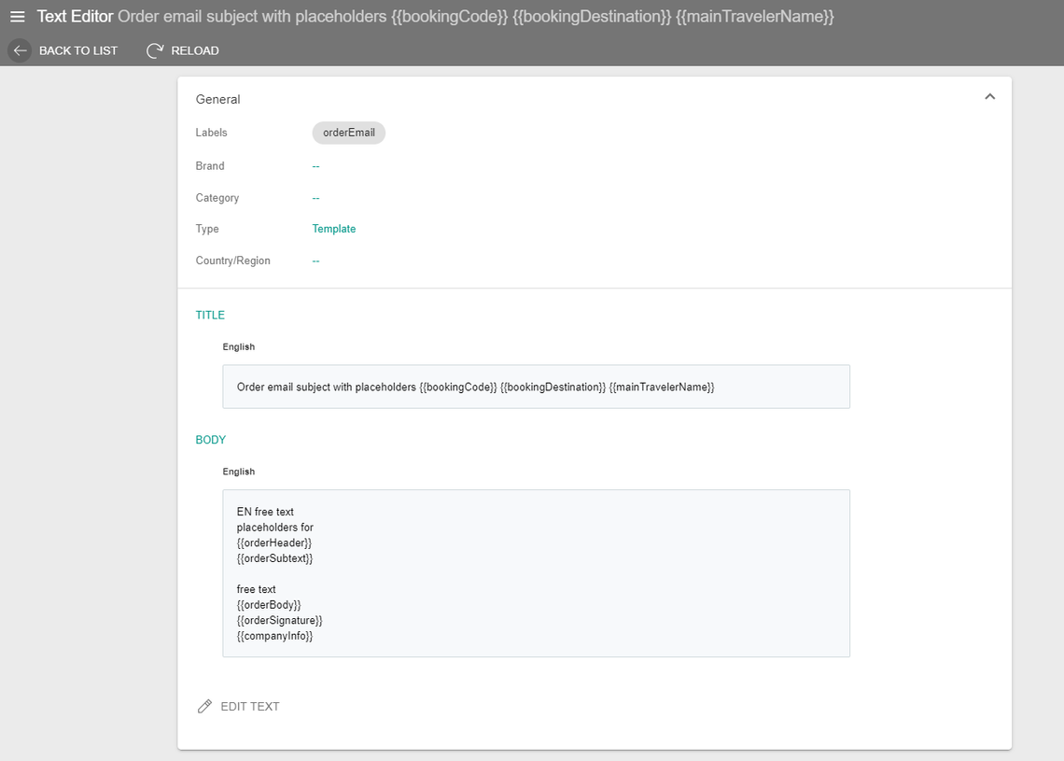Viewport: 1064px width, 761px height.
Task: Click the General heading text
Action: pos(217,99)
